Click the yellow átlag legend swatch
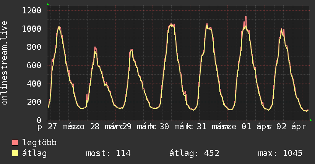 [15, 153]
